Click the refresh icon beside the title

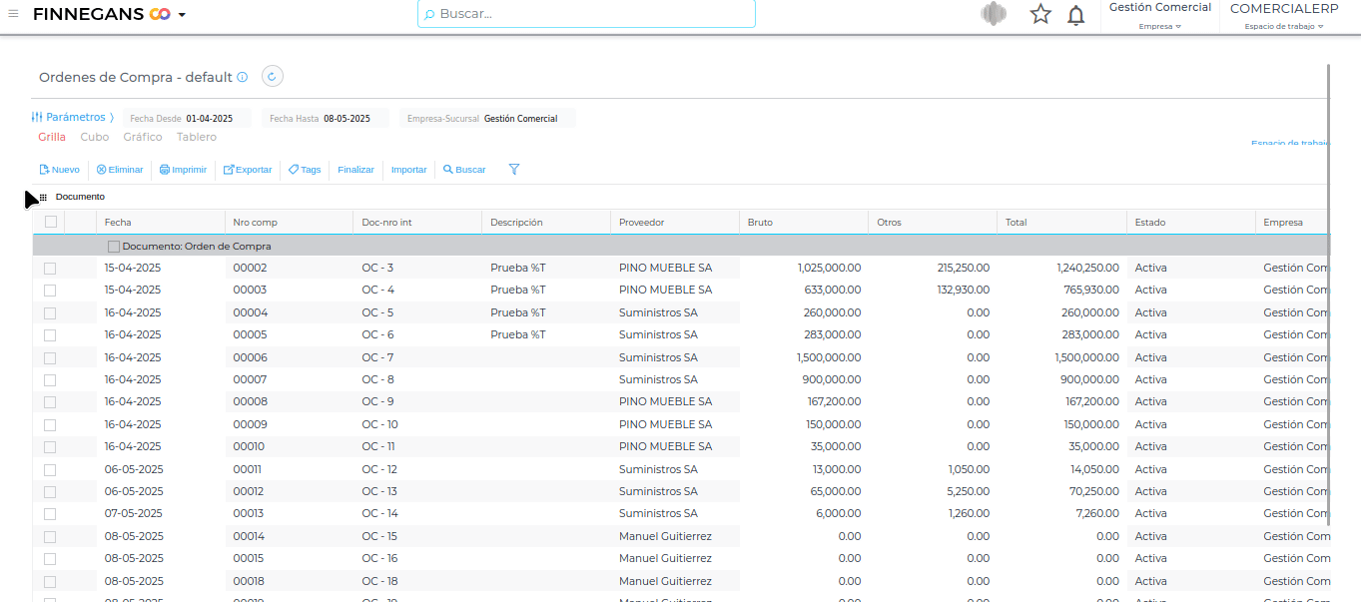click(273, 77)
